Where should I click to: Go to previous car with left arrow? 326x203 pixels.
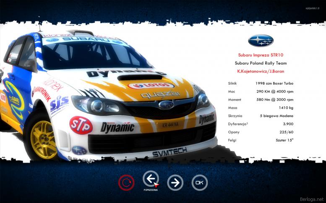151,179
